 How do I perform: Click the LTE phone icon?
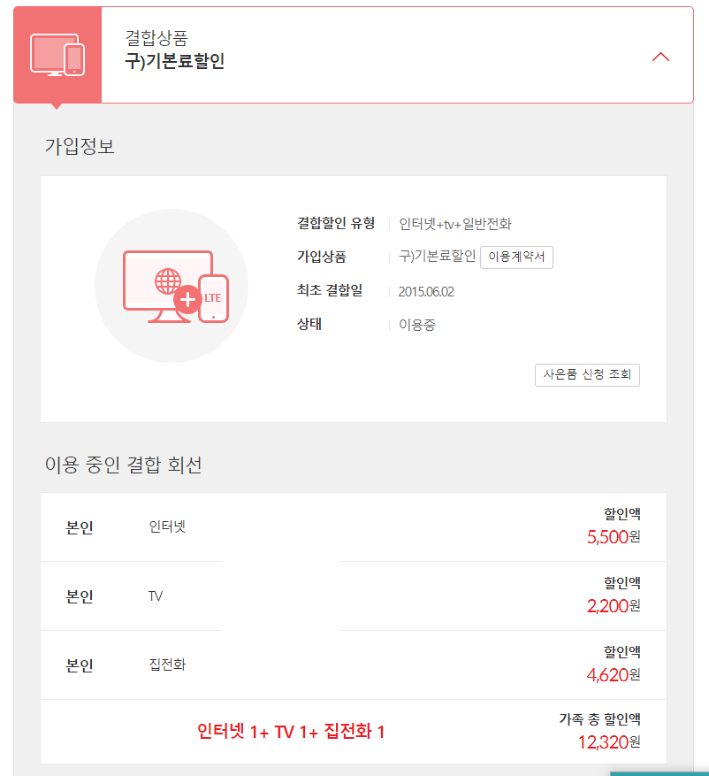pos(213,298)
